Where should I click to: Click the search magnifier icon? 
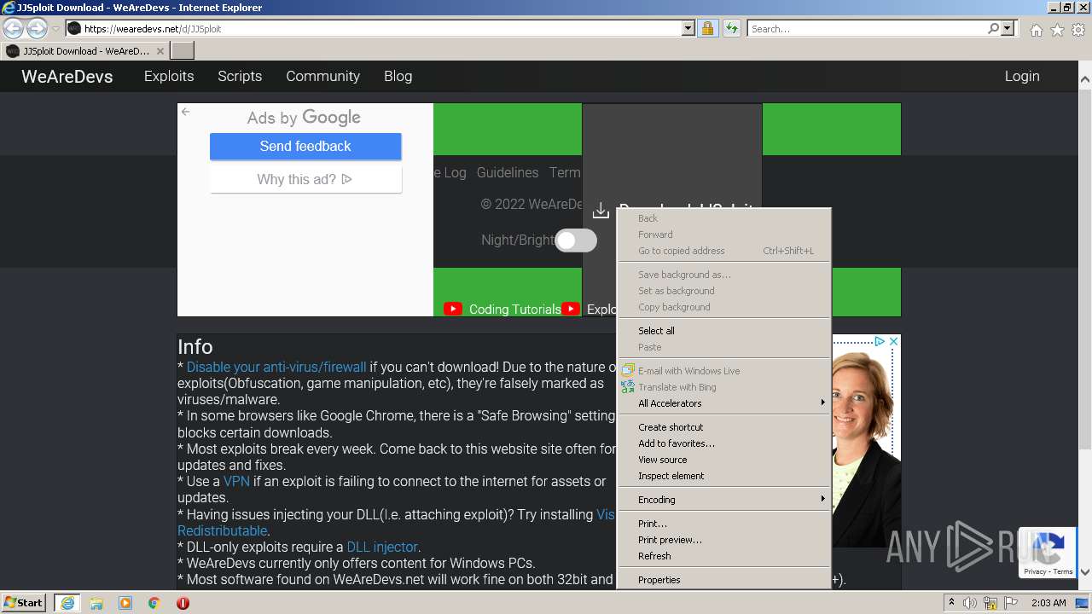(x=993, y=28)
